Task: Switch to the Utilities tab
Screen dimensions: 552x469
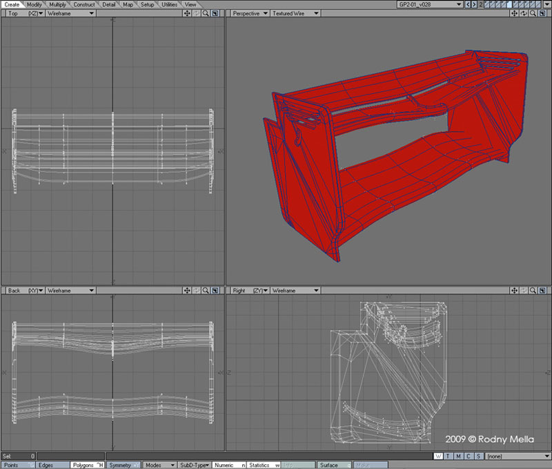Action: (169, 4)
